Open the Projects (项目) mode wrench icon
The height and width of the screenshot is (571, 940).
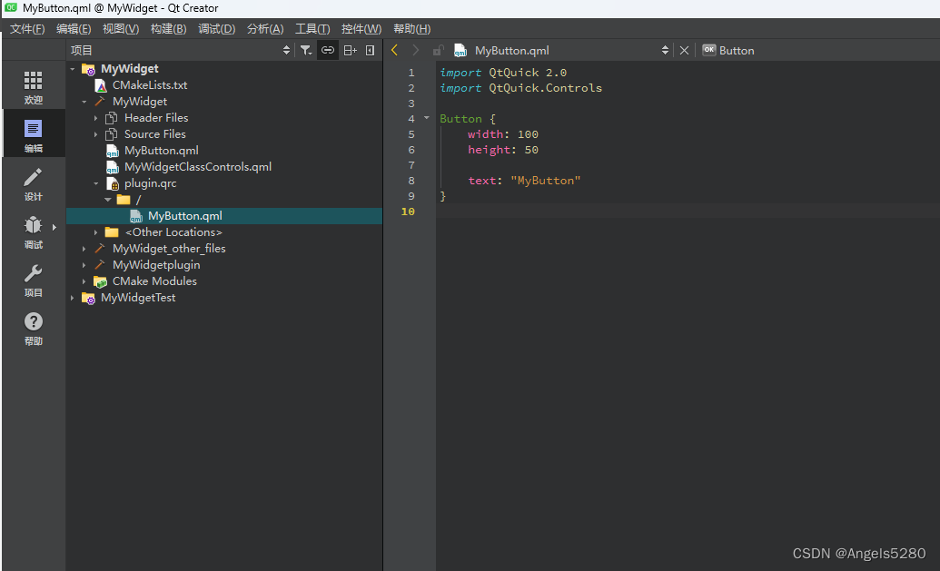pyautogui.click(x=34, y=280)
